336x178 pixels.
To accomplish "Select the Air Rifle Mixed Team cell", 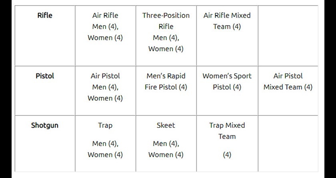I will [x=227, y=36].
